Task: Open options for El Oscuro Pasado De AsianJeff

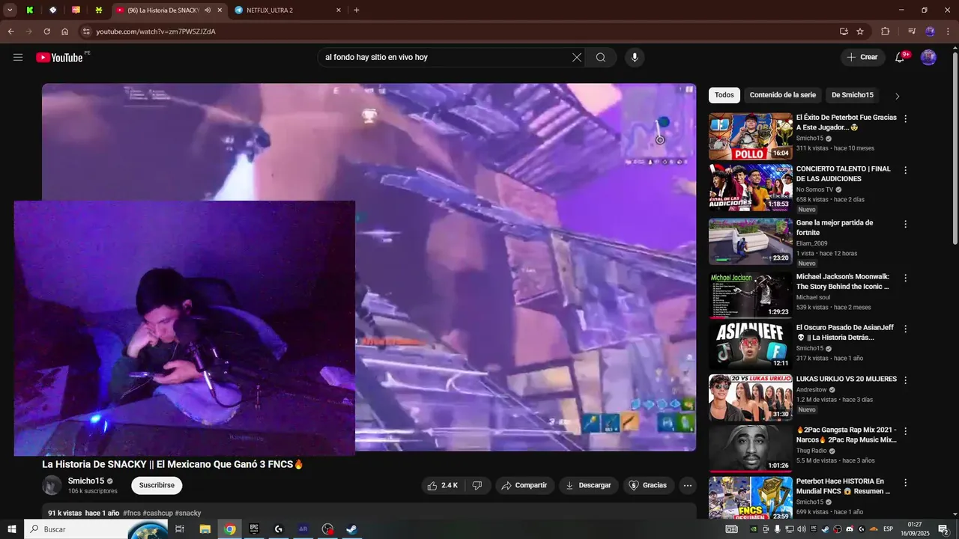Action: click(906, 329)
